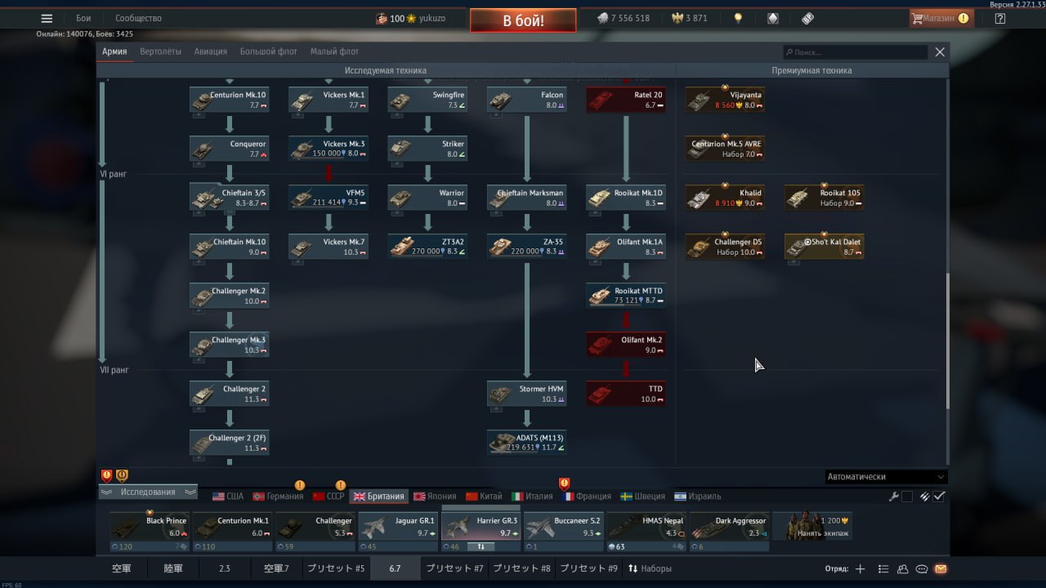Select the США nation tab
This screenshot has width=1046, height=588.
[228, 496]
